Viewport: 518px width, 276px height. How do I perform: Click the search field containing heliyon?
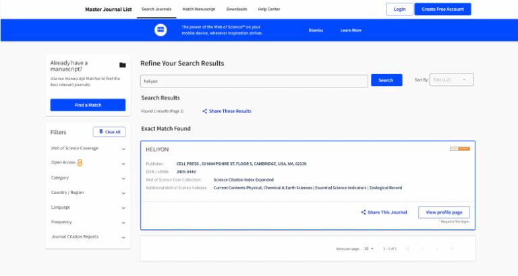coord(254,80)
